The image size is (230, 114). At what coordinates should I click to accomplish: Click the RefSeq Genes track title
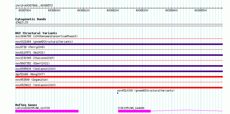tap(26, 105)
